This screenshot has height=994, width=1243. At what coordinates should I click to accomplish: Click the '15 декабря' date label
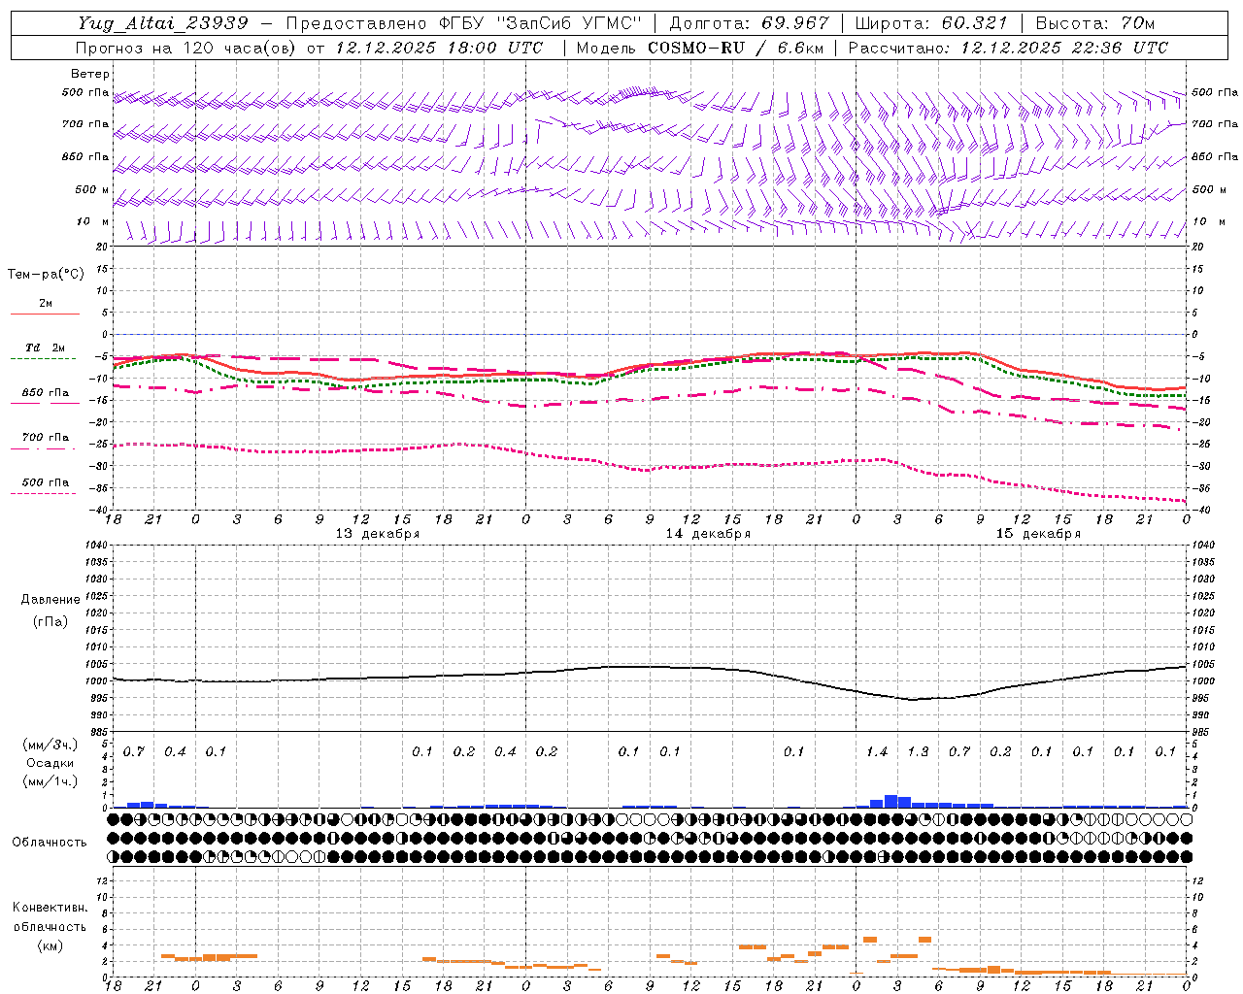point(1038,534)
